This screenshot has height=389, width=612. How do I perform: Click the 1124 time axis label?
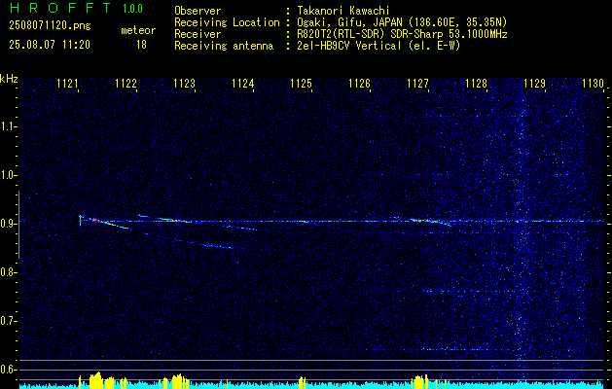243,84
